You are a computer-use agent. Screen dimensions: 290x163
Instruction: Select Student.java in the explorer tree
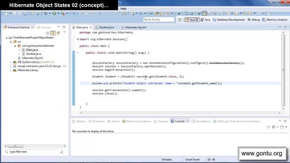coord(34,54)
